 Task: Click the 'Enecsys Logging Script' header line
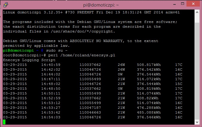29,60
